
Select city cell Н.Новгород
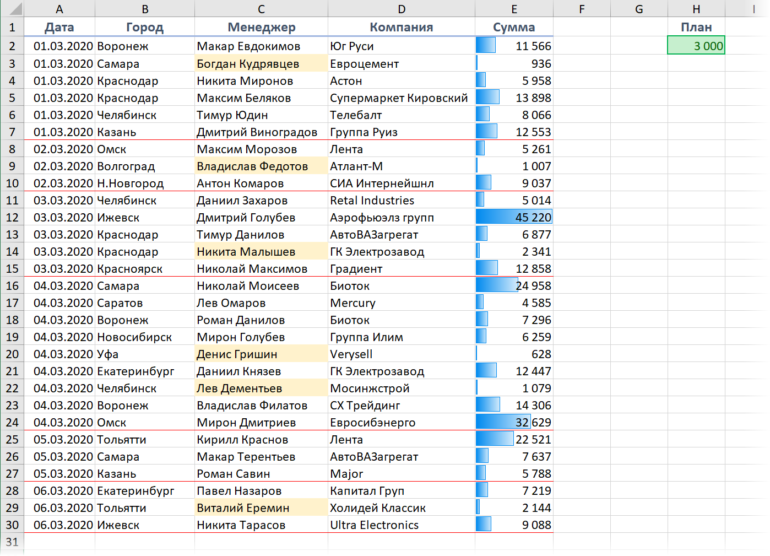(x=145, y=183)
